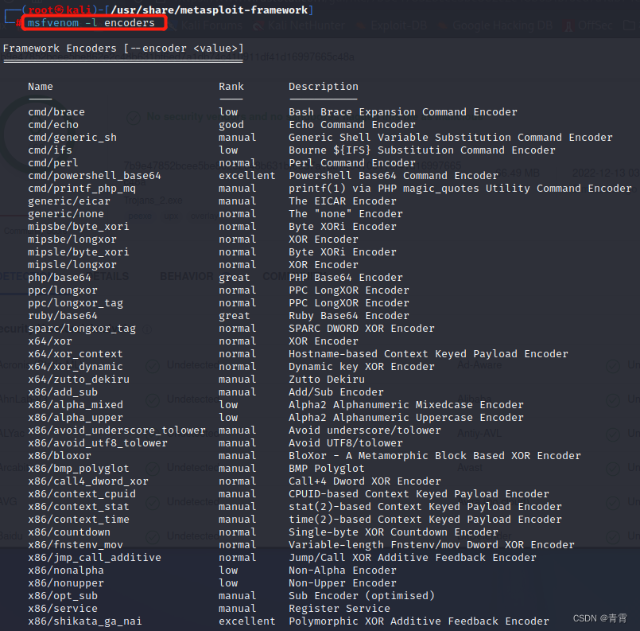Click the 'Framework Encoders' heading

point(60,49)
